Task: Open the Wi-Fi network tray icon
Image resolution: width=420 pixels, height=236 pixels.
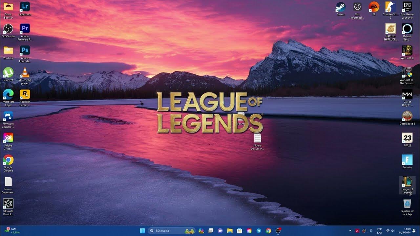Action: pyautogui.click(x=388, y=231)
